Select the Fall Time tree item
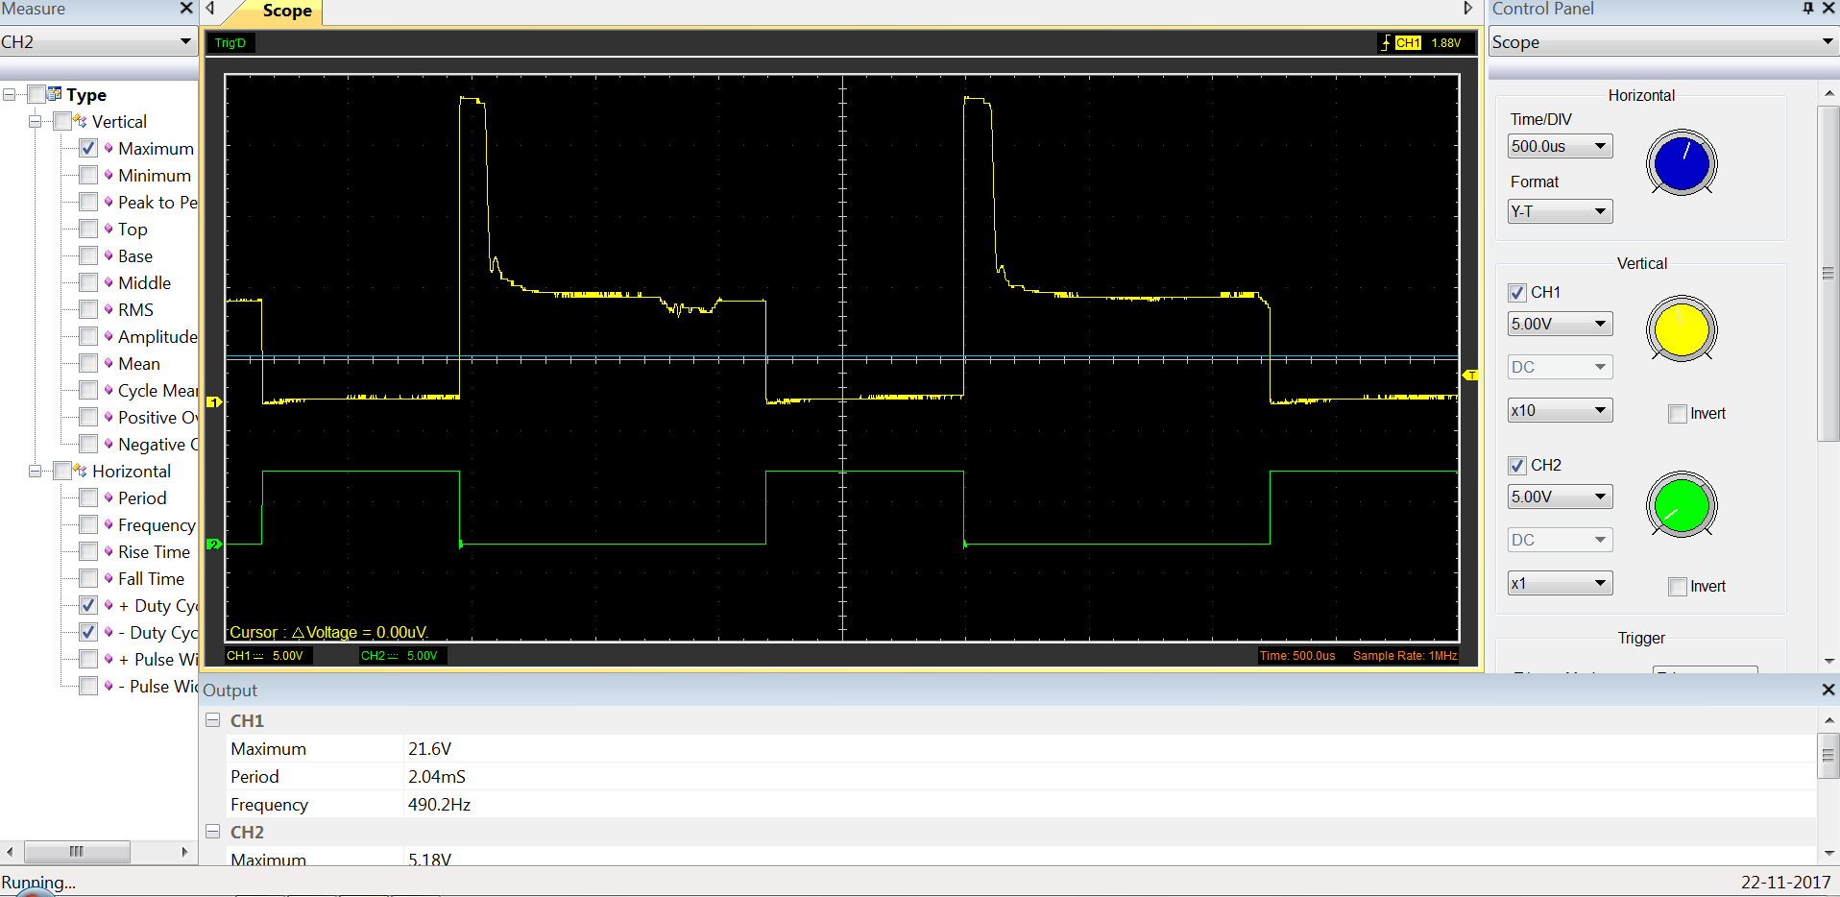1840x897 pixels. 151,578
